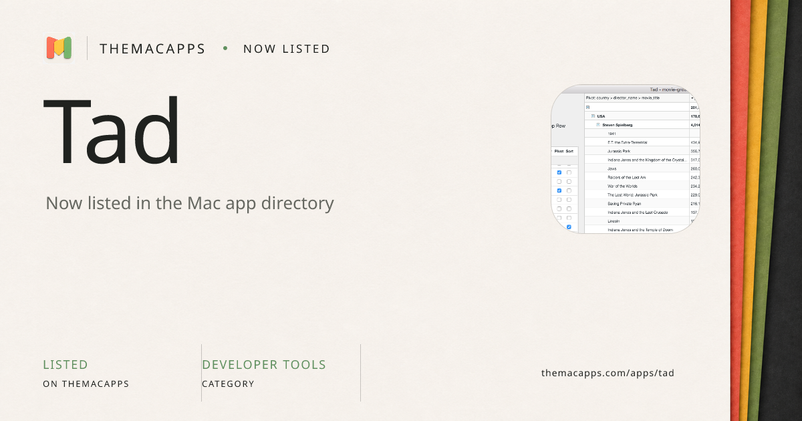
Task: Select 'Indiana Jones and the Last Crusade' row
Action: tap(638, 212)
